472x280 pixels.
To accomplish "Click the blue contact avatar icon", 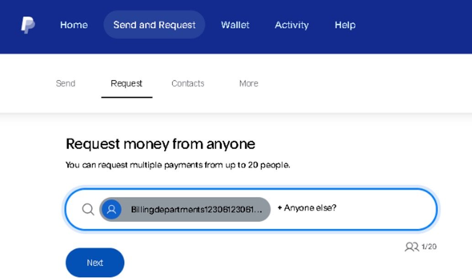I will pos(111,210).
